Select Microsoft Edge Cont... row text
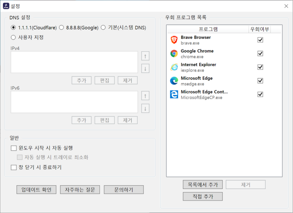Viewport: 293px width, 213px height. click(204, 92)
